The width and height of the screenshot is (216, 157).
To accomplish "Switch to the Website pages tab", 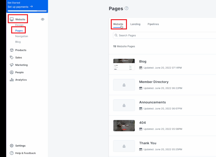I will 118,24.
